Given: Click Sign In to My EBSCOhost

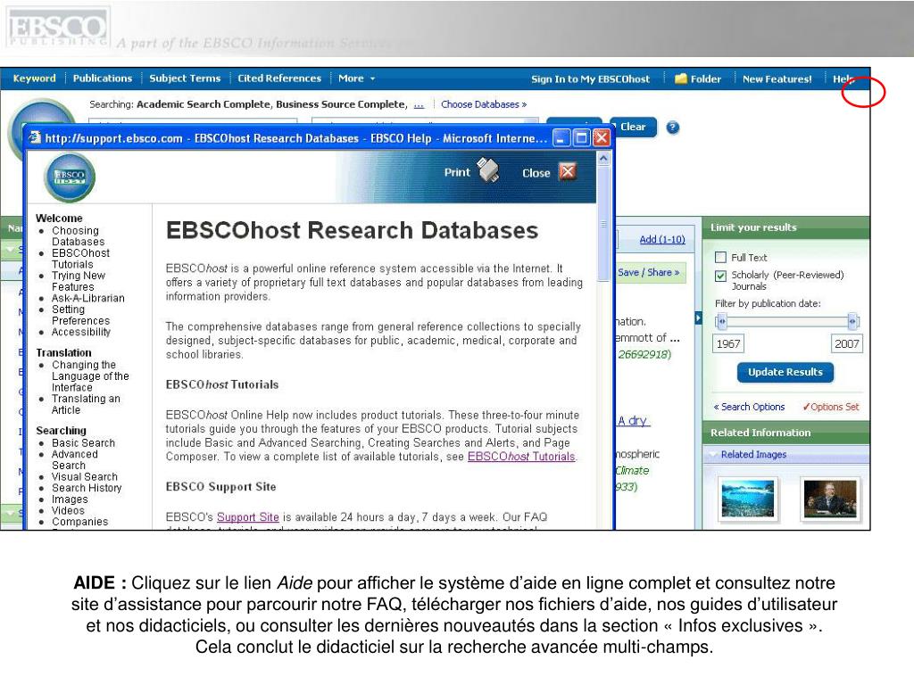Looking at the screenshot, I should [x=590, y=78].
